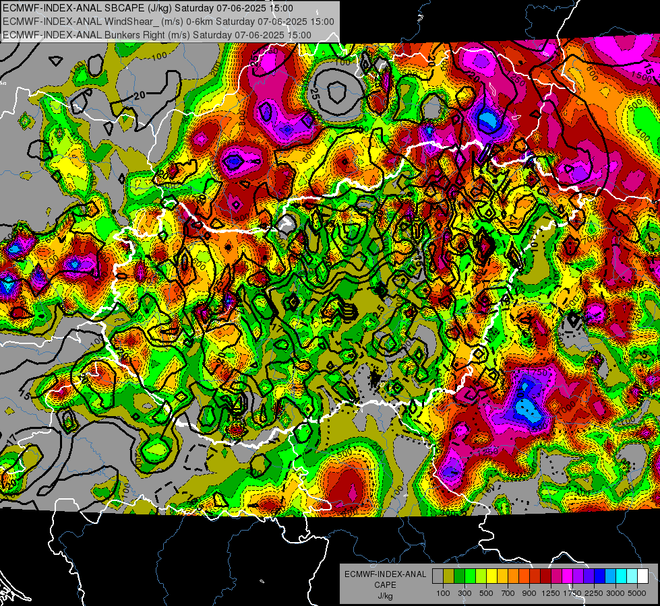Pick the dark green swatch left of 300
Screen dimensions: 660x606
459,576
